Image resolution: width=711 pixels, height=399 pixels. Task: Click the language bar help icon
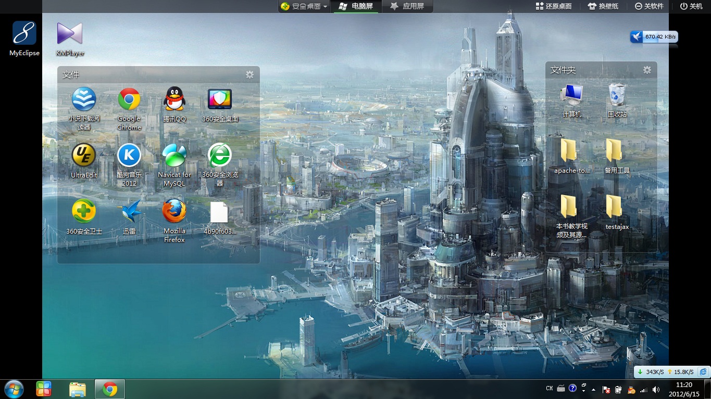(x=572, y=388)
